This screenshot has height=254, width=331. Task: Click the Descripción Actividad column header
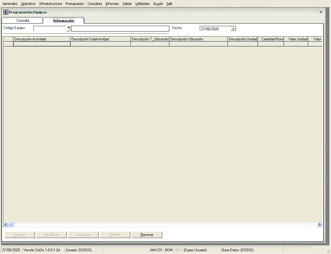(42, 39)
